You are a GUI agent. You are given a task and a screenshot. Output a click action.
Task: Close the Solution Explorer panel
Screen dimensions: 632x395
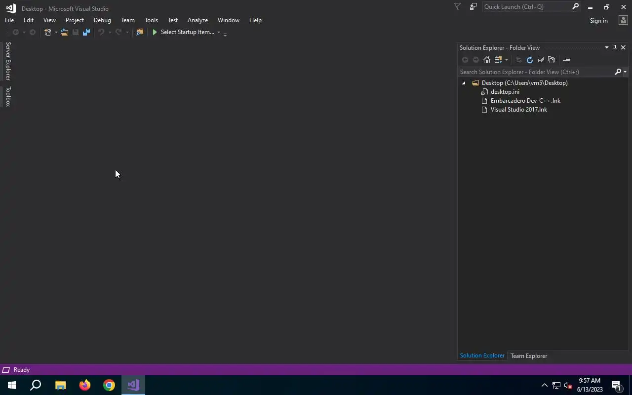coord(623,47)
